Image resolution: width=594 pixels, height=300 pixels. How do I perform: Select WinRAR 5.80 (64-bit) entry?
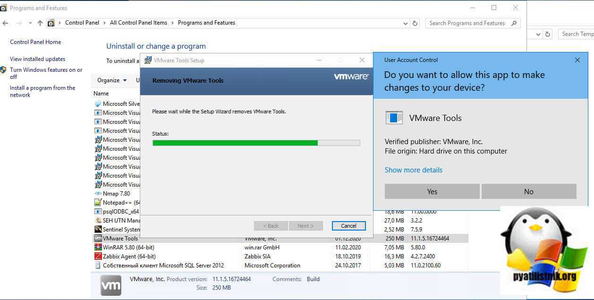128,248
